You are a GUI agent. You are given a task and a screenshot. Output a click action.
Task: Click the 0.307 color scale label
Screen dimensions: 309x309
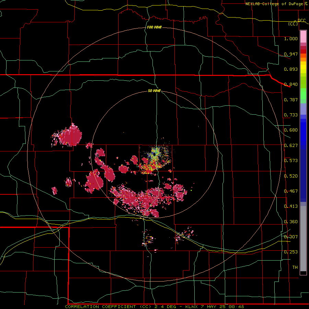click(291, 237)
